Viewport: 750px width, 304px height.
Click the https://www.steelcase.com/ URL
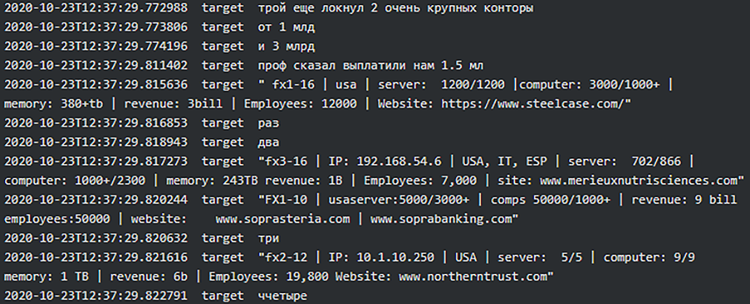click(532, 104)
